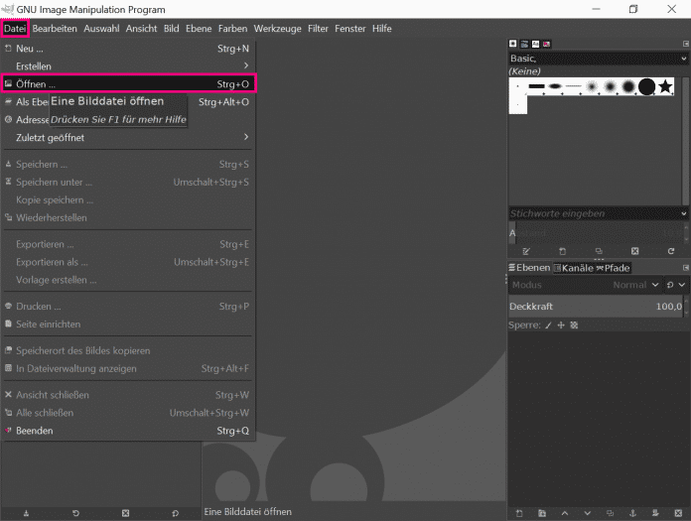Click the edit brush icon
Screen dimensions: 691x521
click(x=526, y=251)
